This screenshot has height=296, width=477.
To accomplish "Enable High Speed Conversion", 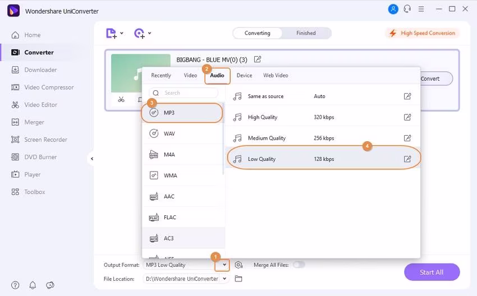I will click(423, 33).
